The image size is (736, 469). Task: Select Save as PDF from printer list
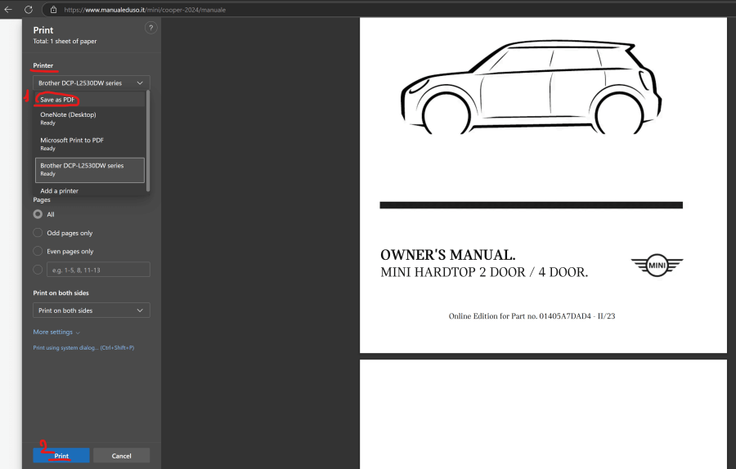[57, 100]
